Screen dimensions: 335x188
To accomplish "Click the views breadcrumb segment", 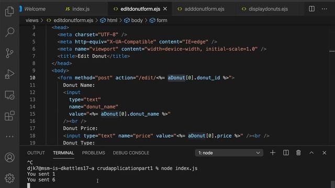I will 32,20.
